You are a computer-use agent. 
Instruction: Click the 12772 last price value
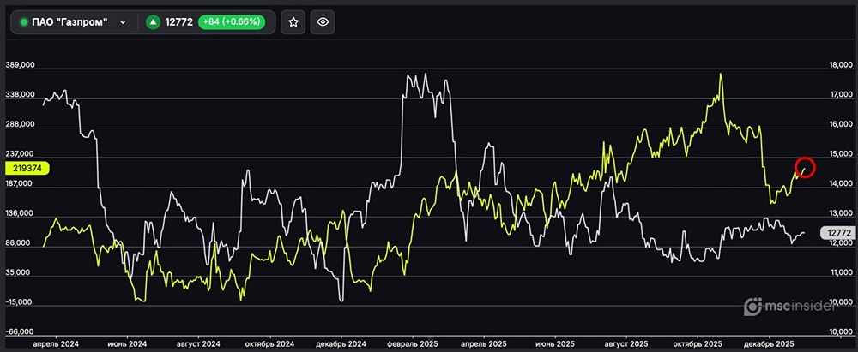point(179,22)
